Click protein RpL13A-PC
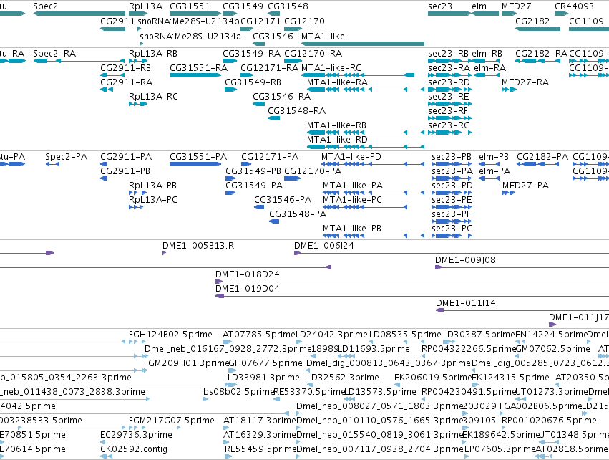The width and height of the screenshot is (609, 460). point(136,207)
